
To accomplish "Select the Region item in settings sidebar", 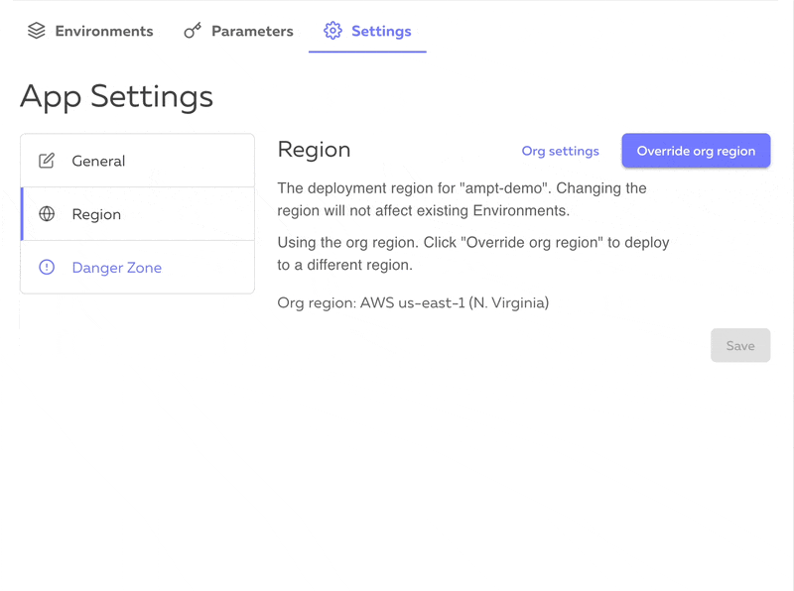I will [137, 214].
